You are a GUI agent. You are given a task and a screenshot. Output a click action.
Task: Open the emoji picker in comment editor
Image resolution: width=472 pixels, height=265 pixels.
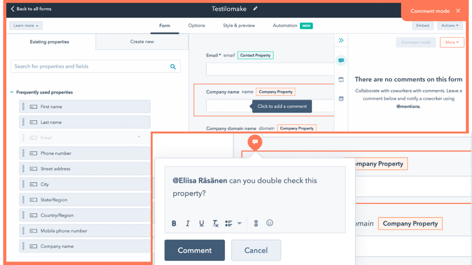(270, 223)
